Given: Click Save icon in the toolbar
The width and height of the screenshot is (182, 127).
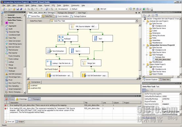Looking at the screenshot, I should (x=17, y=9).
